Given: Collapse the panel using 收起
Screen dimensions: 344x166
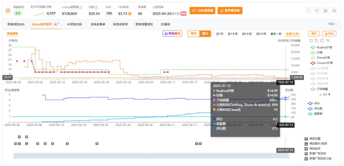Looking at the screenshot, I should point(332,24).
